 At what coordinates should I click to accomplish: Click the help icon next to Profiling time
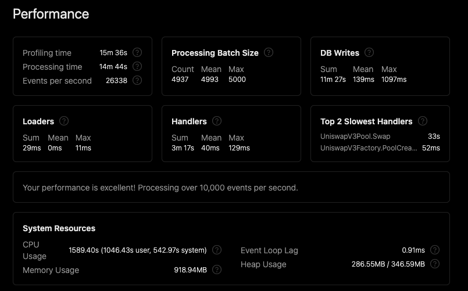(x=137, y=52)
